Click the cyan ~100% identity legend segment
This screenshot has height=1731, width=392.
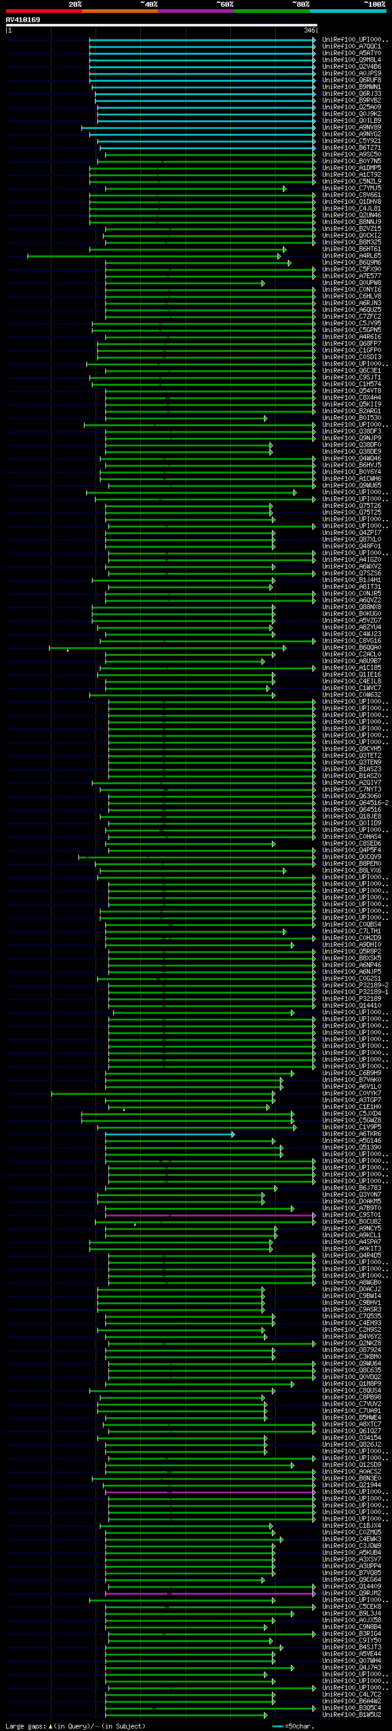(x=348, y=11)
